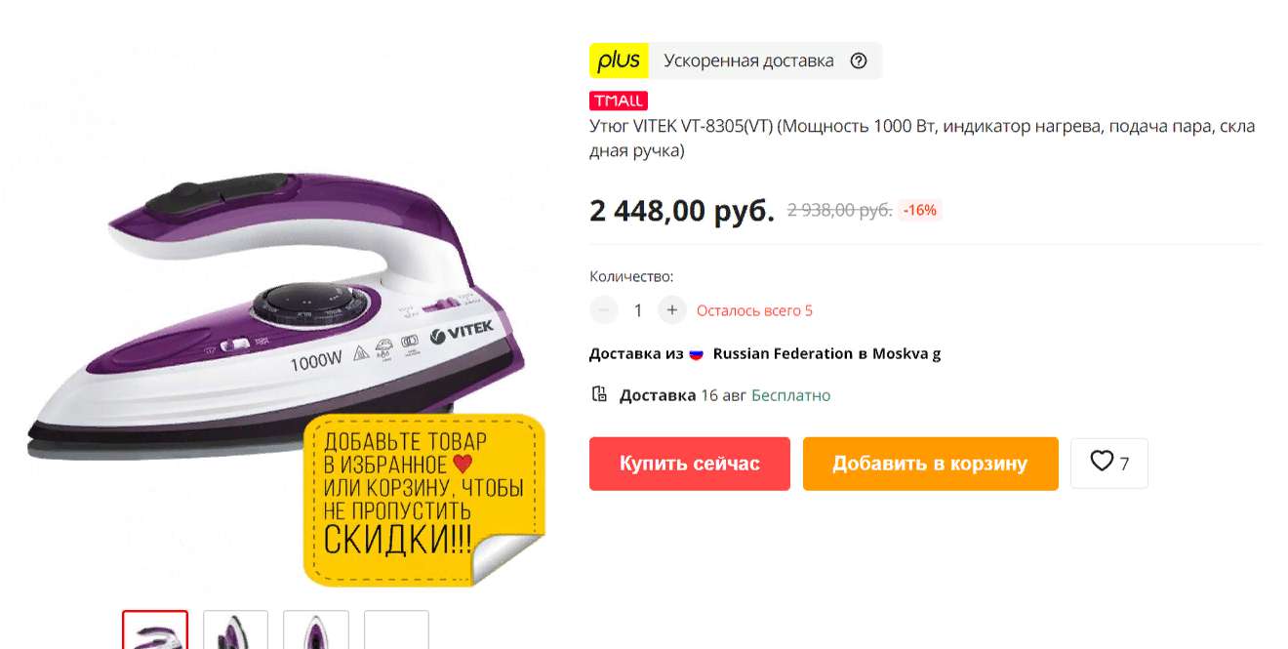1288x649 pixels.
Task: Buy now with Купить сейчас button
Action: 690,464
